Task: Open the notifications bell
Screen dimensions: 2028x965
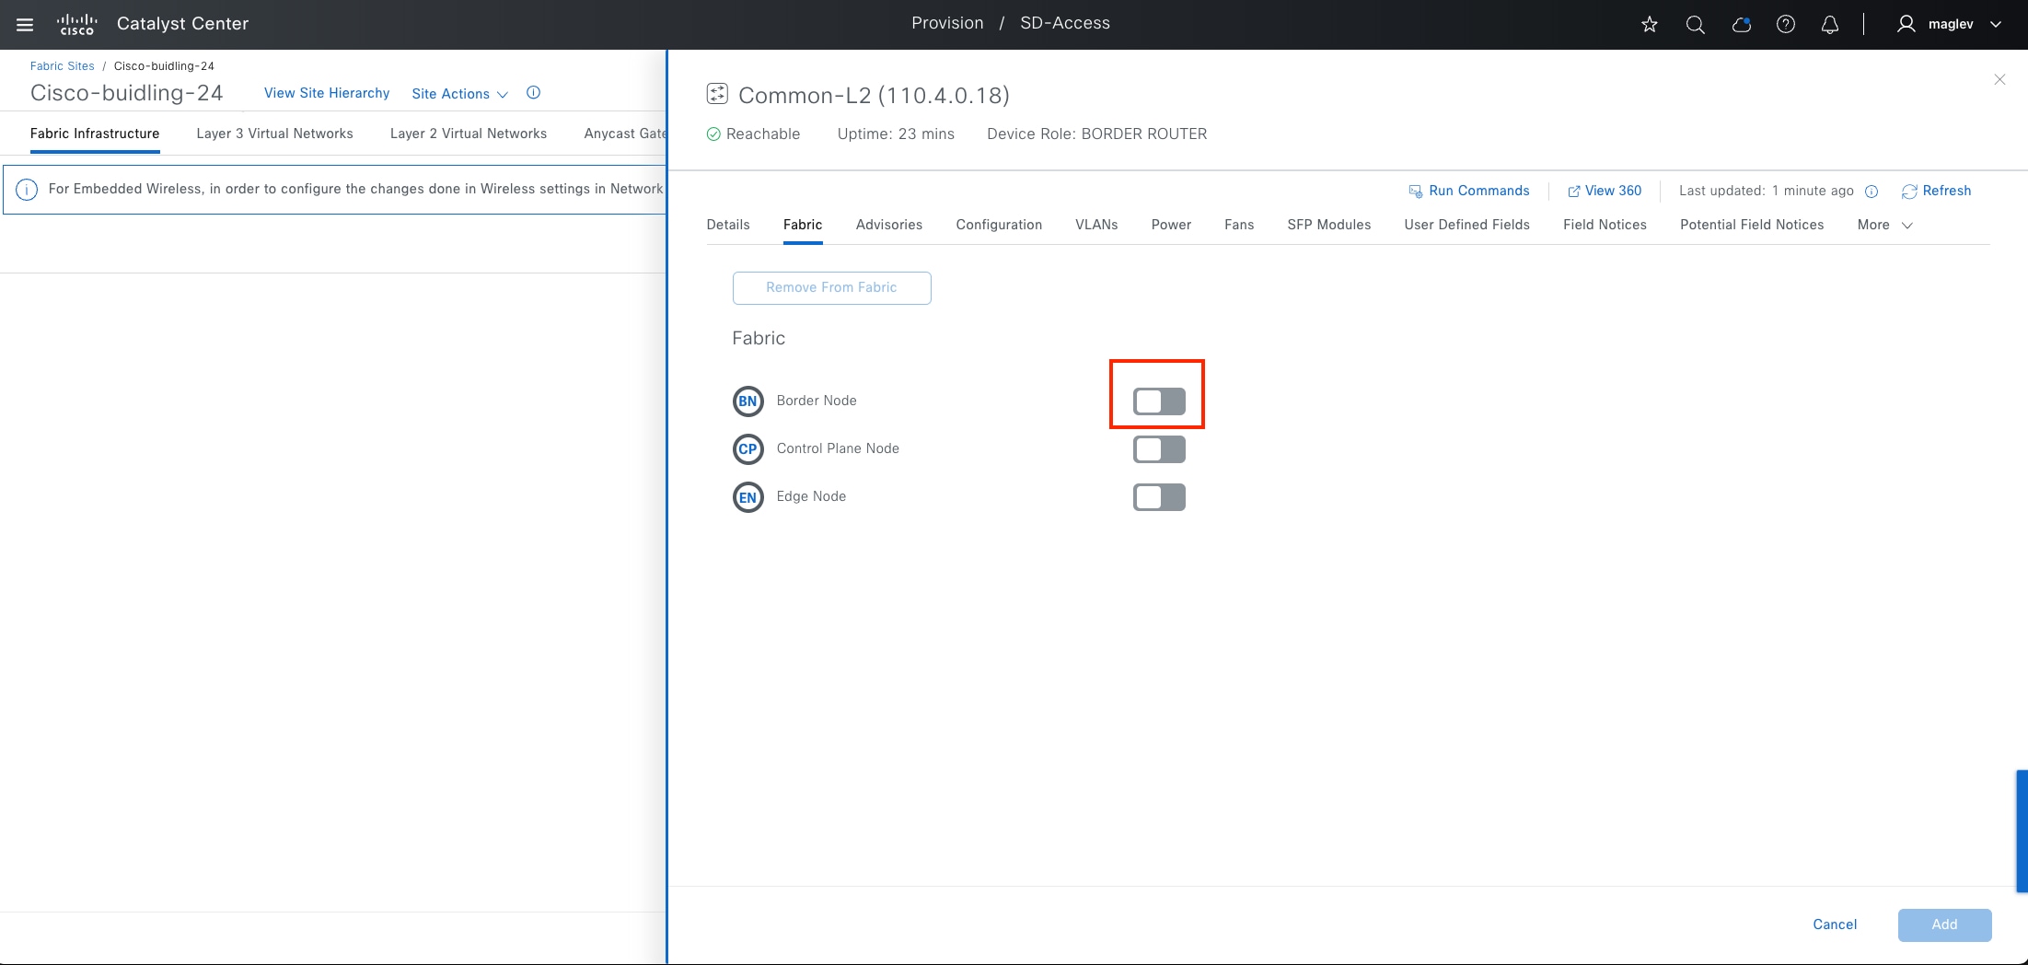Action: click(x=1830, y=25)
